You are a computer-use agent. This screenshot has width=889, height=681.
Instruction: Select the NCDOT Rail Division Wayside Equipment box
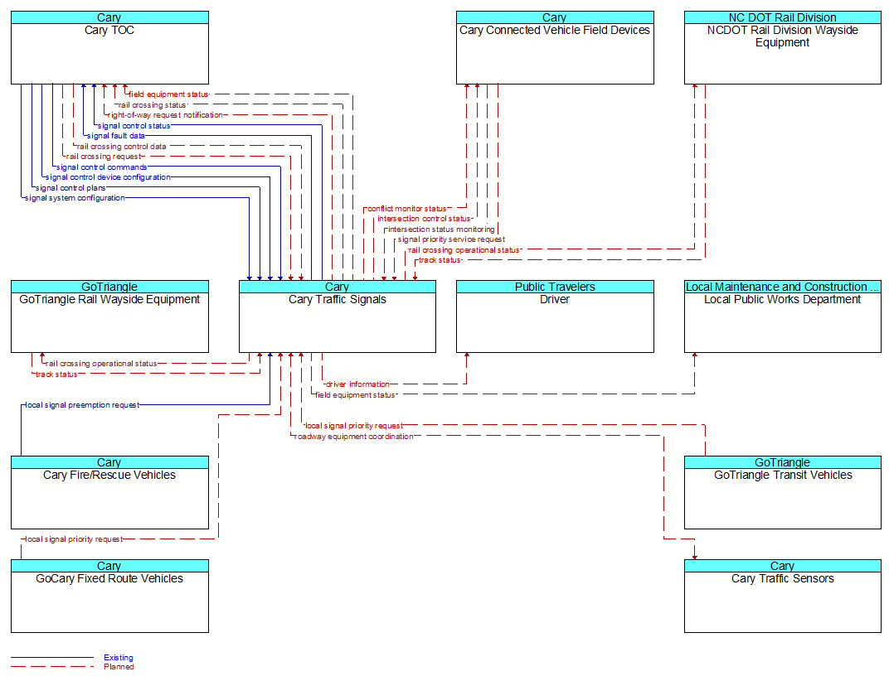(x=782, y=47)
